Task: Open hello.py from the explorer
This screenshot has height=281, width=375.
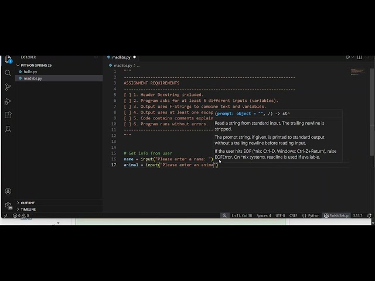Action: coord(30,71)
